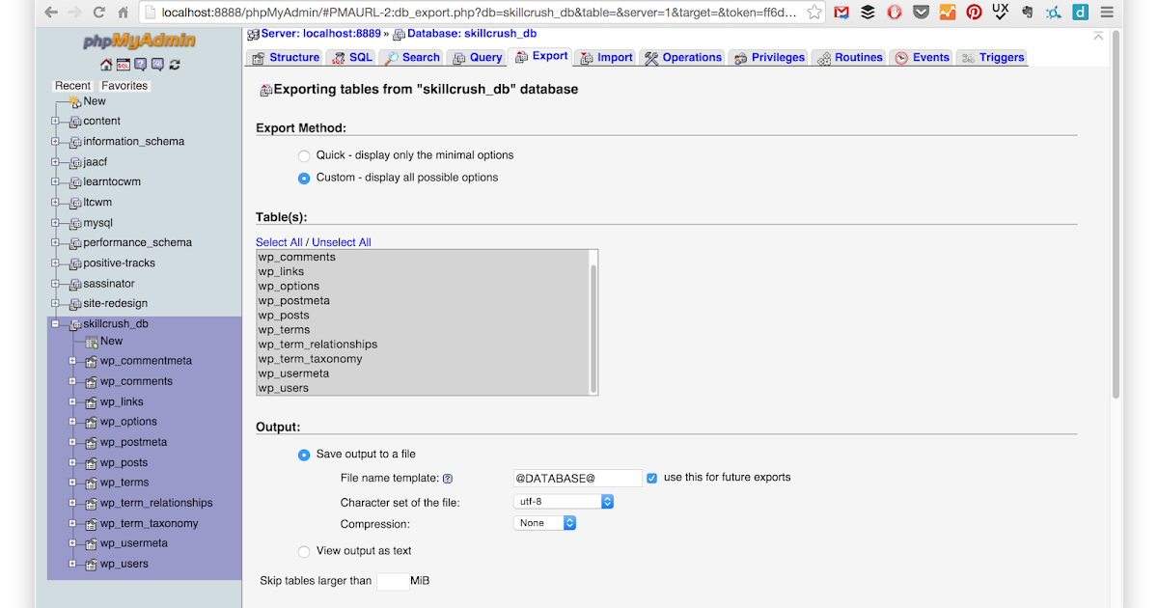Switch to the Privileges tab

(768, 57)
